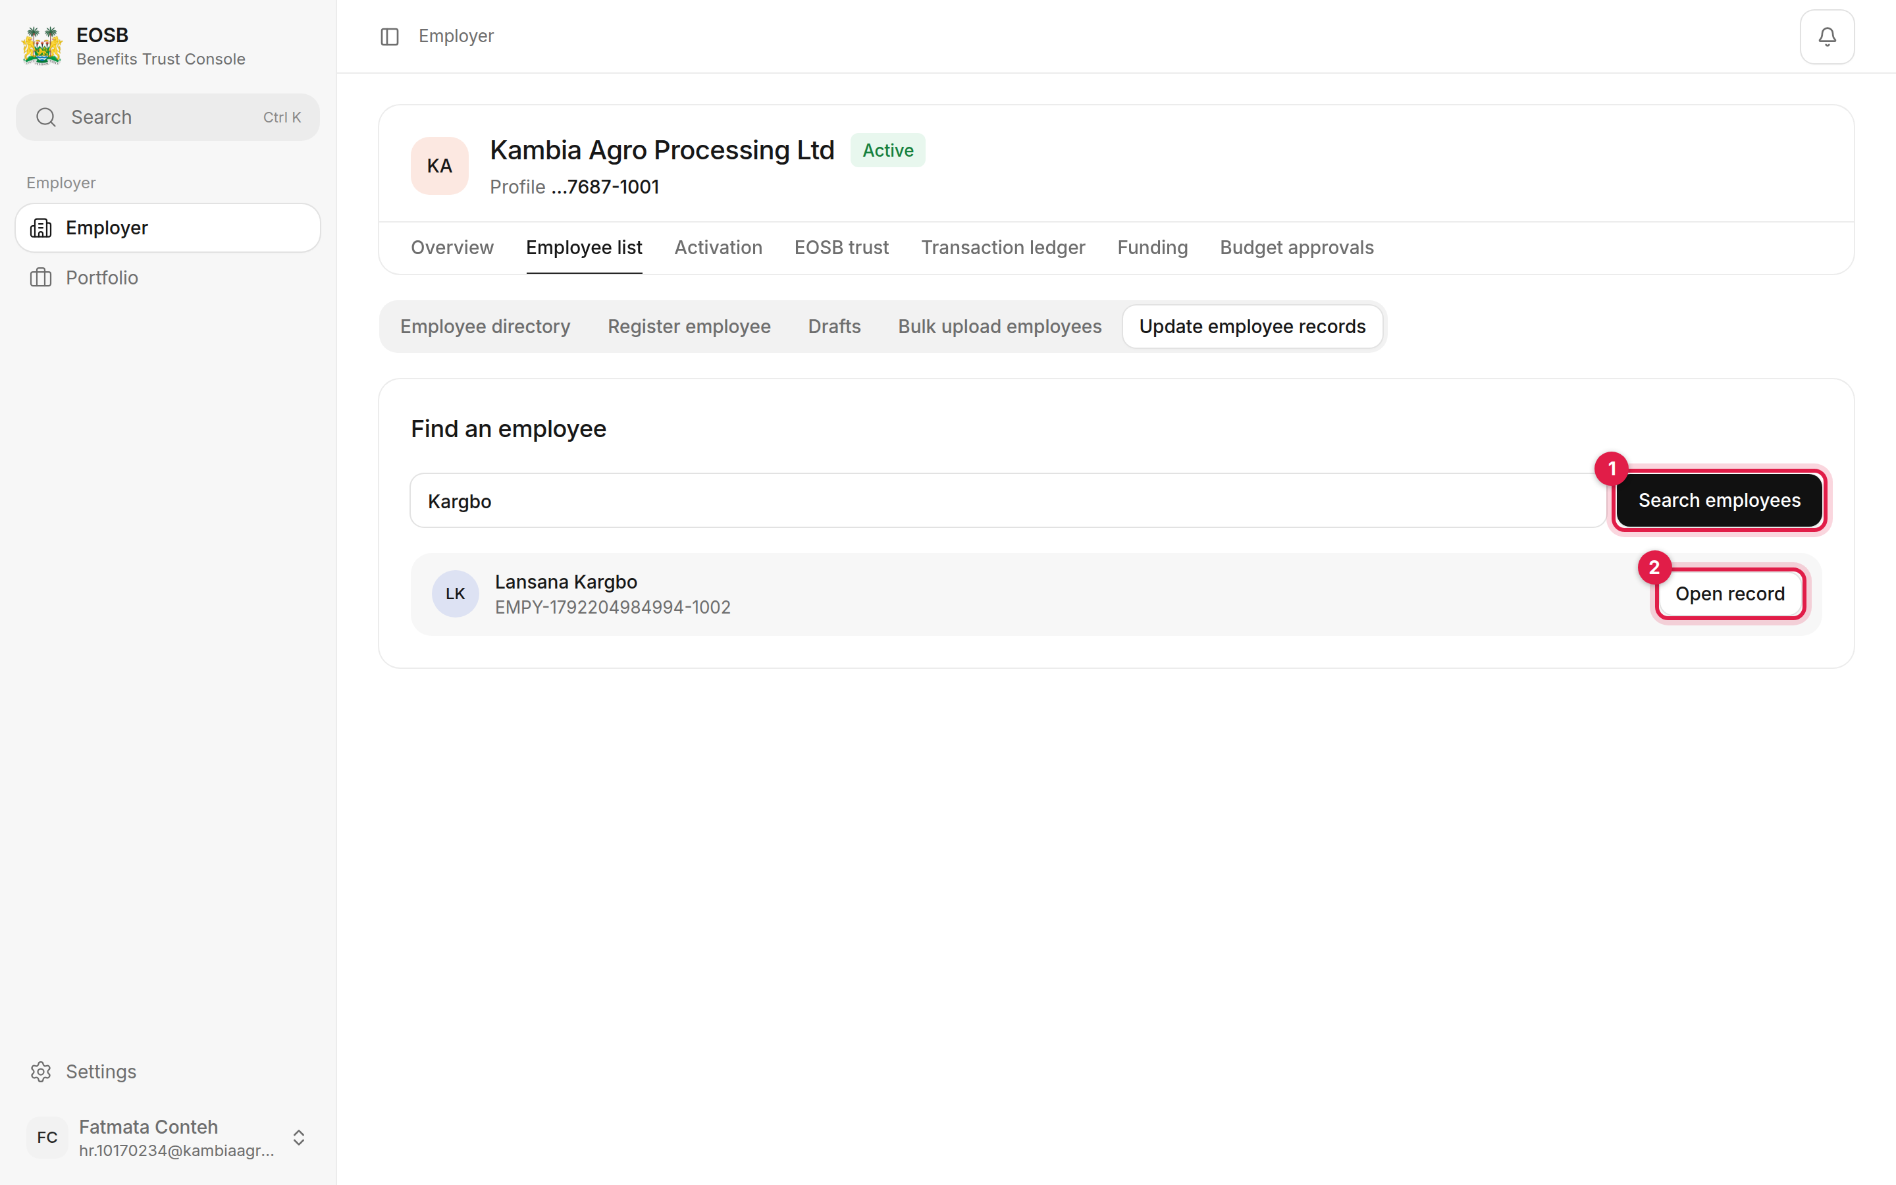The image size is (1896, 1185).
Task: Open the Activation tab
Action: click(x=718, y=248)
